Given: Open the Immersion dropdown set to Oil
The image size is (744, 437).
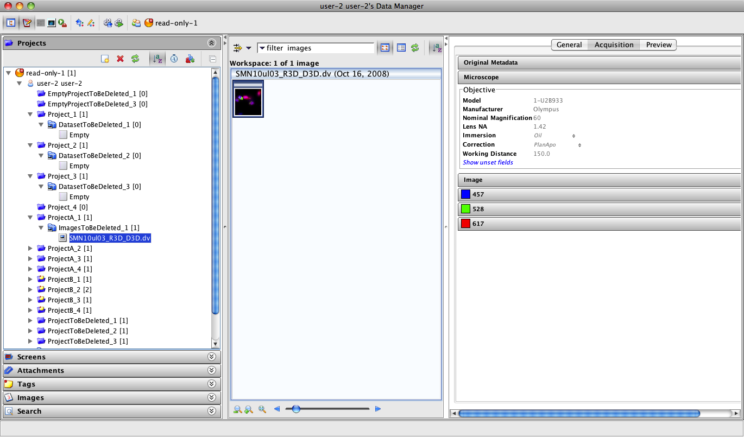Looking at the screenshot, I should pyautogui.click(x=554, y=136).
